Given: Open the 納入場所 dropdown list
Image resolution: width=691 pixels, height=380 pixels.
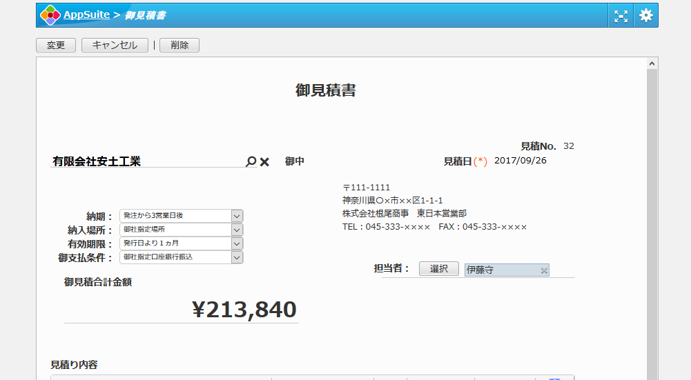Looking at the screenshot, I should [237, 230].
